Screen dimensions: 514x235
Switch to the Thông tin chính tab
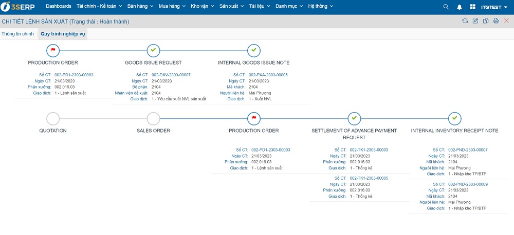click(17, 34)
